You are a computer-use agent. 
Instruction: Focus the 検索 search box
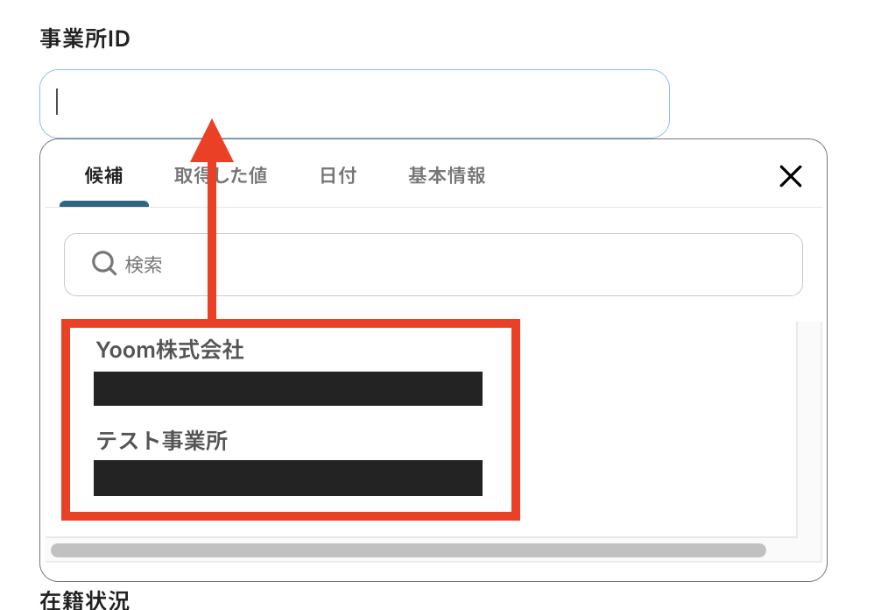click(433, 265)
